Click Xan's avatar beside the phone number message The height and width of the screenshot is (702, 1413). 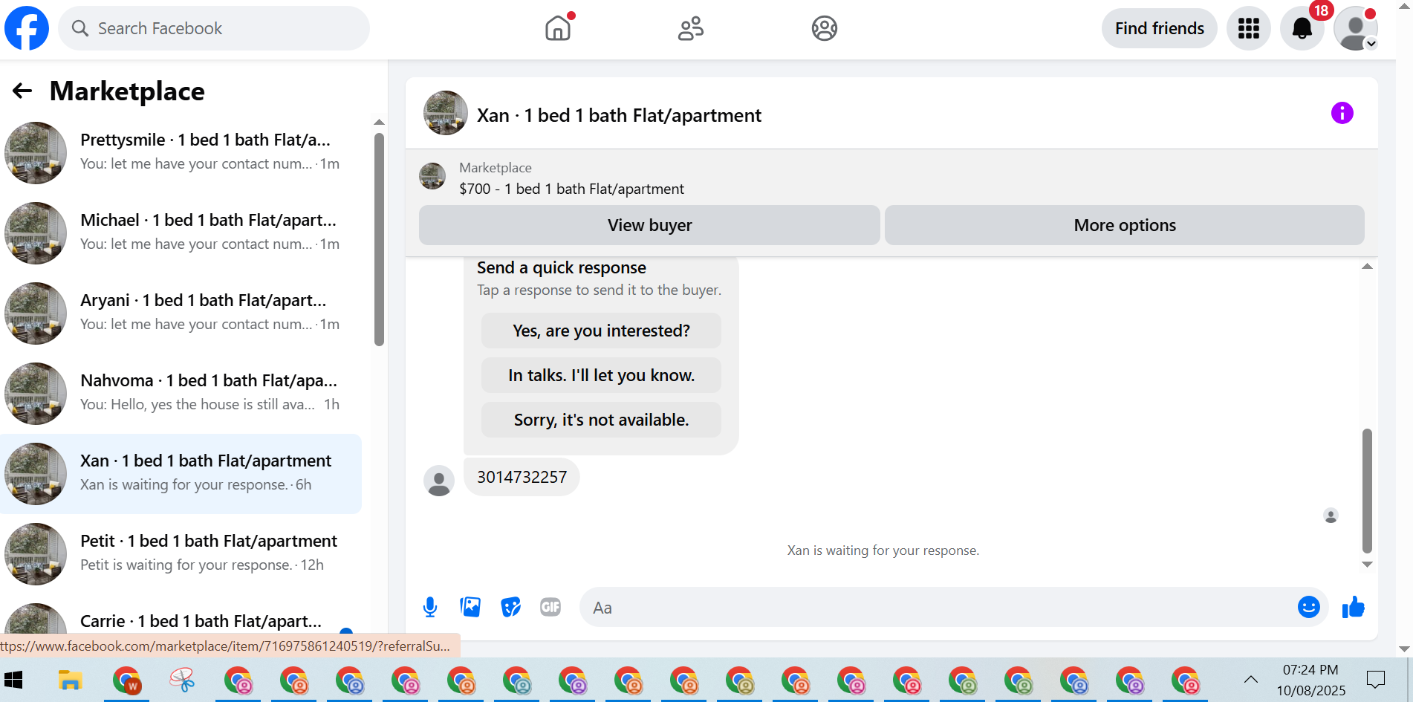(439, 481)
